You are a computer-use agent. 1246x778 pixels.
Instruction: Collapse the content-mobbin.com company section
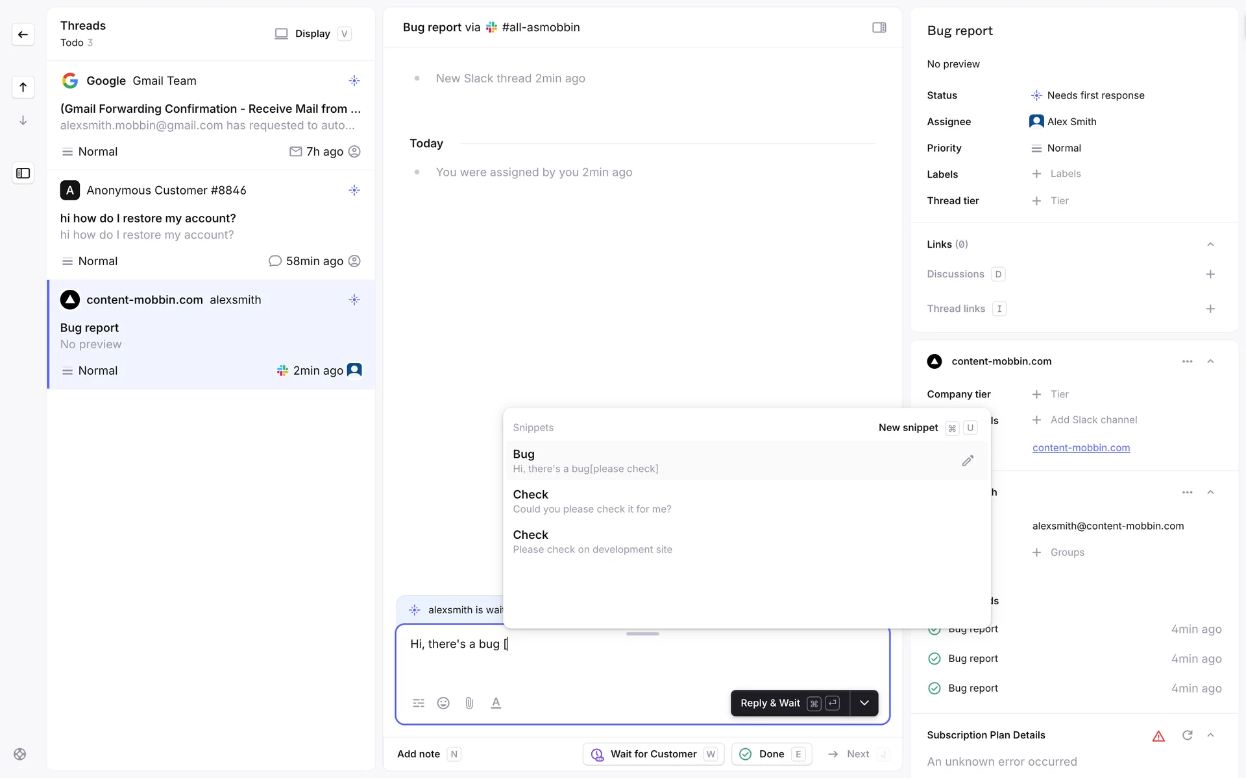1210,361
